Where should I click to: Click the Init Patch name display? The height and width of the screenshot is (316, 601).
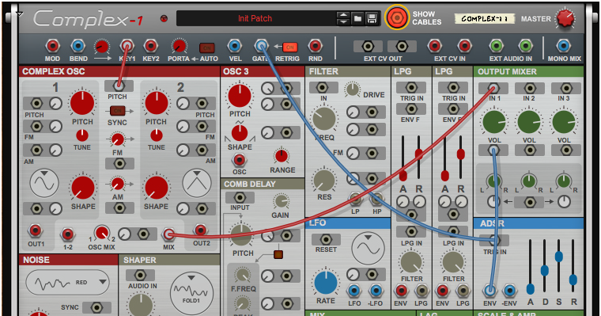(x=255, y=18)
